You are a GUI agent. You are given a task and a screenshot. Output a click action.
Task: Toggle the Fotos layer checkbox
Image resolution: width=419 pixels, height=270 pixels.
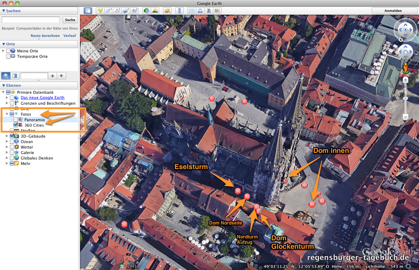12,114
